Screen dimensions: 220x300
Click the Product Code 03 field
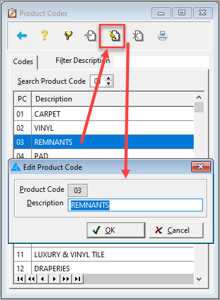(x=78, y=190)
